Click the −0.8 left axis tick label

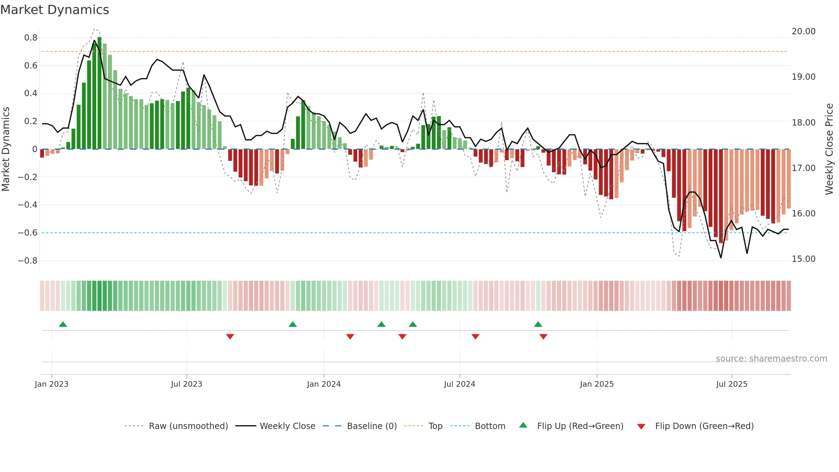(x=28, y=261)
